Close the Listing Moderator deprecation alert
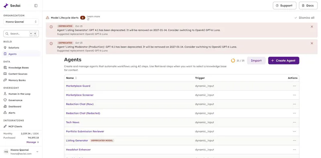The height and width of the screenshot is (158, 321). coord(312,43)
